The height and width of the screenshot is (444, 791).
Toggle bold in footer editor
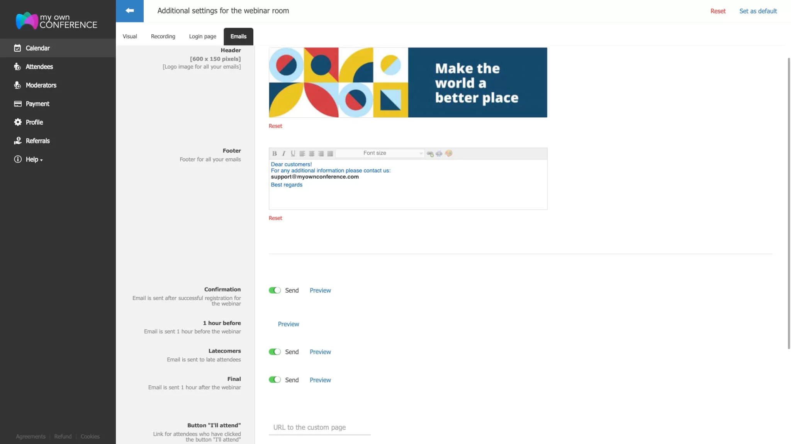tap(274, 153)
